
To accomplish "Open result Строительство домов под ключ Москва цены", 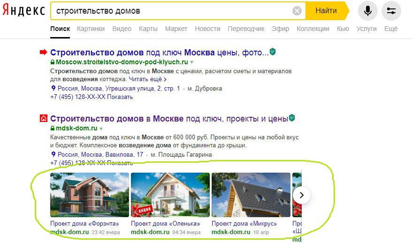I will 160,53.
